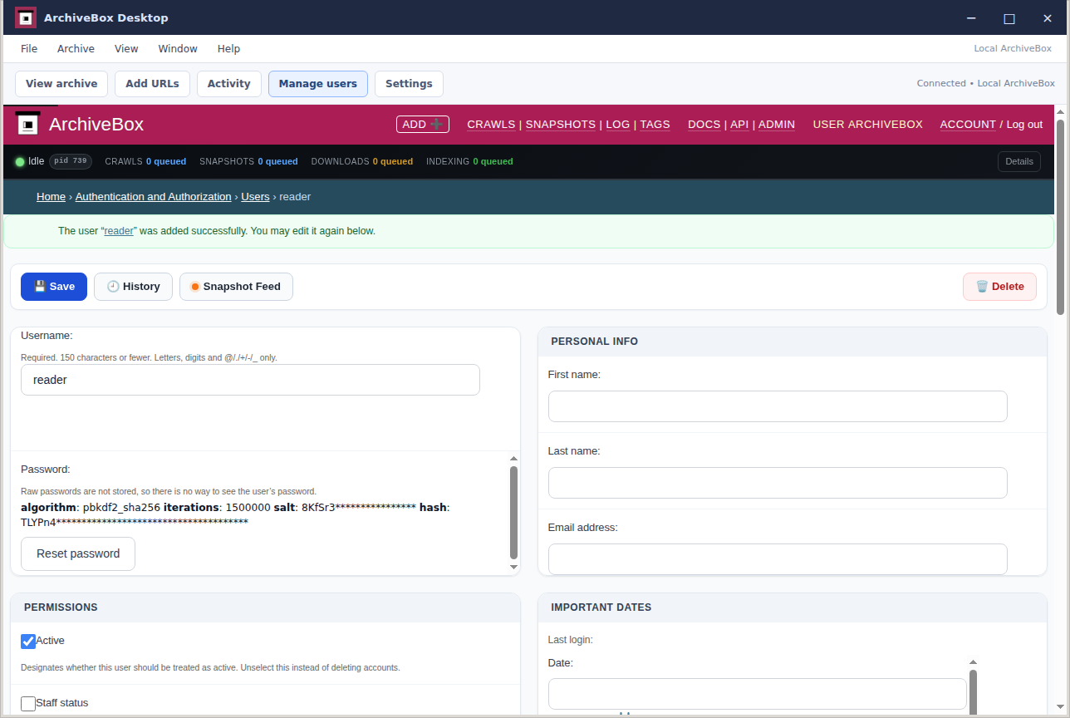Click the PERMISSIONS section header
This screenshot has width=1070, height=718.
click(x=265, y=607)
